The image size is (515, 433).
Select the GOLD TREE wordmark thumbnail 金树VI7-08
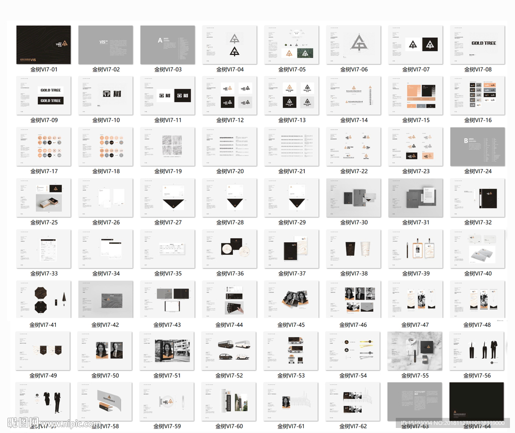click(477, 45)
